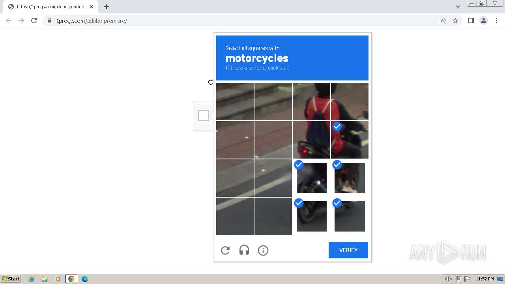Viewport: 505px width, 284px height.
Task: Go forward in browser history
Action: pyautogui.click(x=21, y=21)
